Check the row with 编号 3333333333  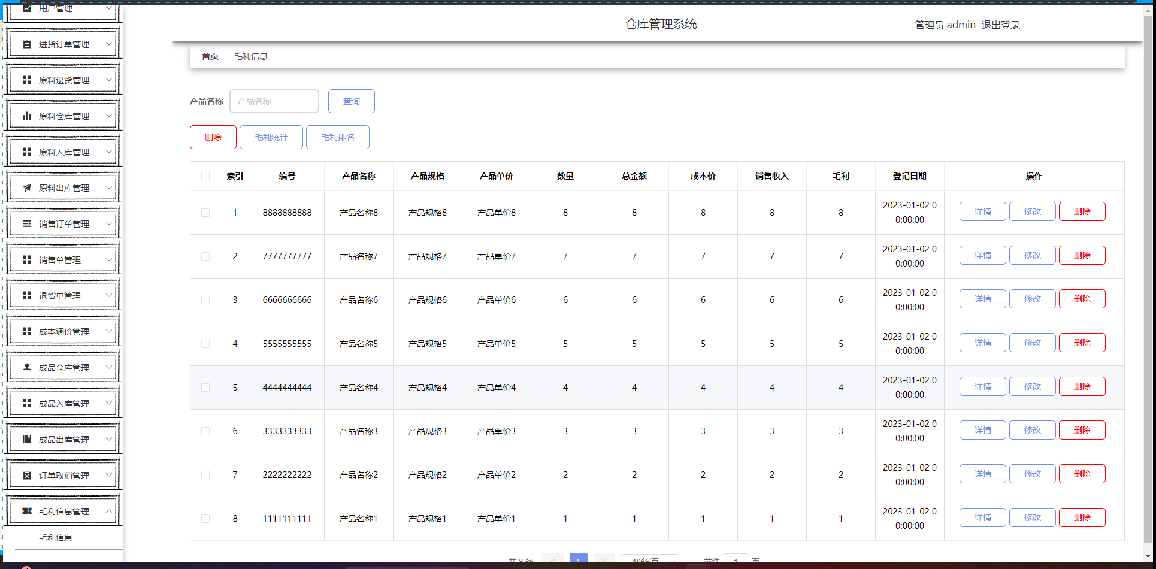click(205, 431)
